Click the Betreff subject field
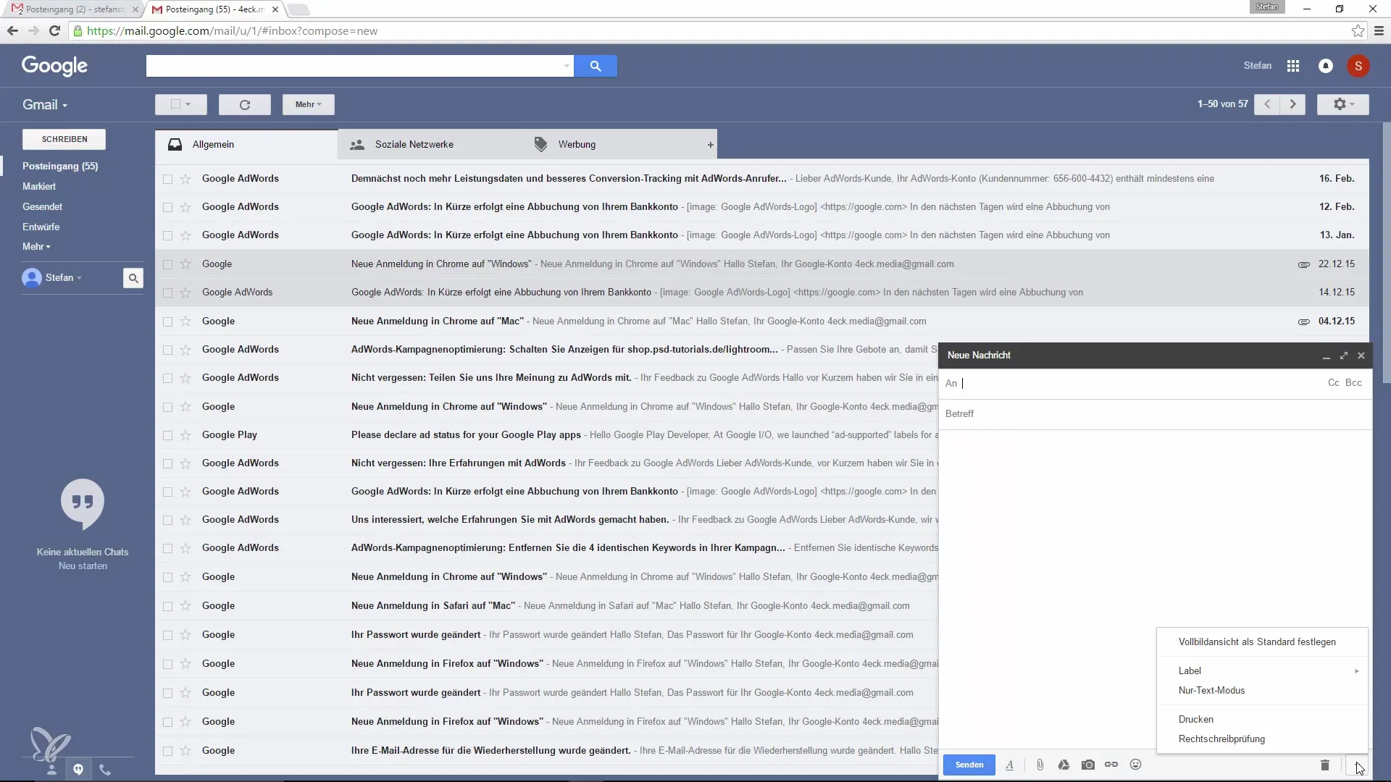Viewport: 1391px width, 782px height. point(1155,414)
